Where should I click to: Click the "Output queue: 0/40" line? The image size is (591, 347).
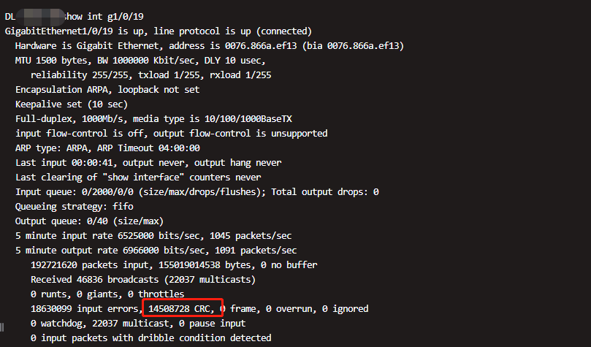88,221
